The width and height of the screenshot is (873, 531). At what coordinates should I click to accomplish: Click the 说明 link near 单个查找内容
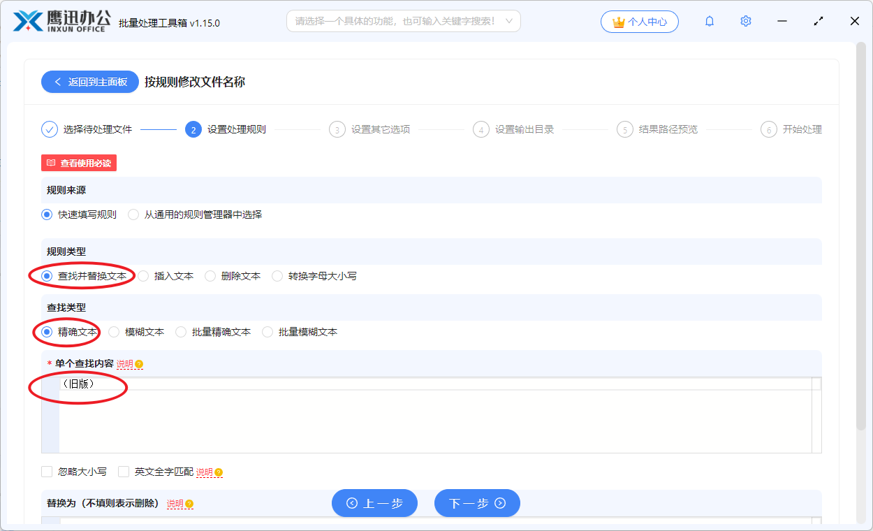(124, 363)
